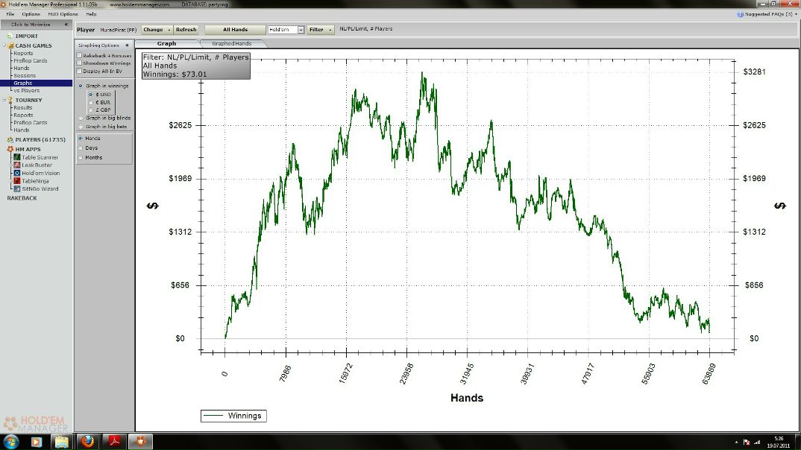Open the Hold'em game type dropdown

pyautogui.click(x=301, y=30)
